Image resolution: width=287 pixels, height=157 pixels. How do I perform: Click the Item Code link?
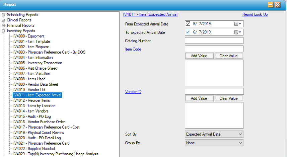(133, 49)
